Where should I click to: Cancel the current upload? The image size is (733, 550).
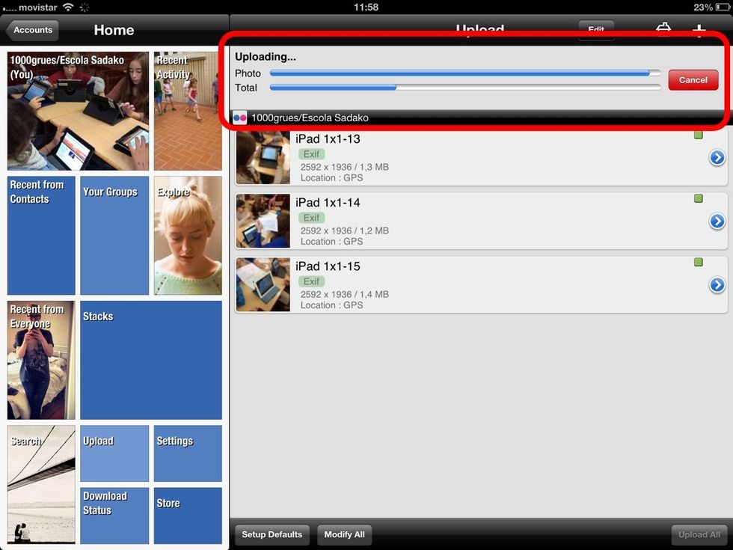[693, 80]
